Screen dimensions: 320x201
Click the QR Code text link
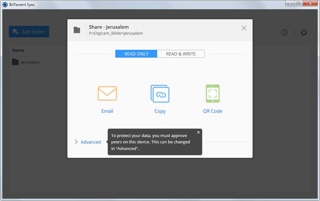(x=213, y=111)
